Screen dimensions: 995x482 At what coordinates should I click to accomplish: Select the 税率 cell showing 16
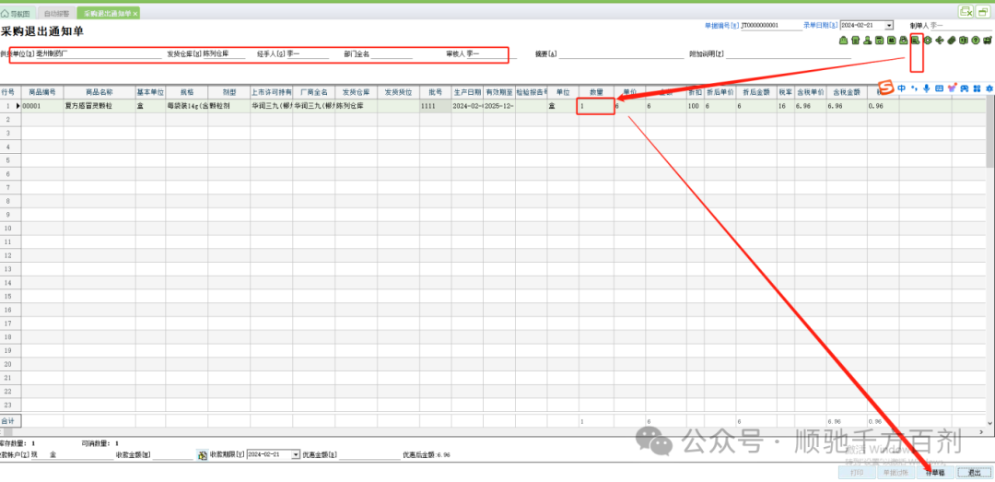(786, 106)
